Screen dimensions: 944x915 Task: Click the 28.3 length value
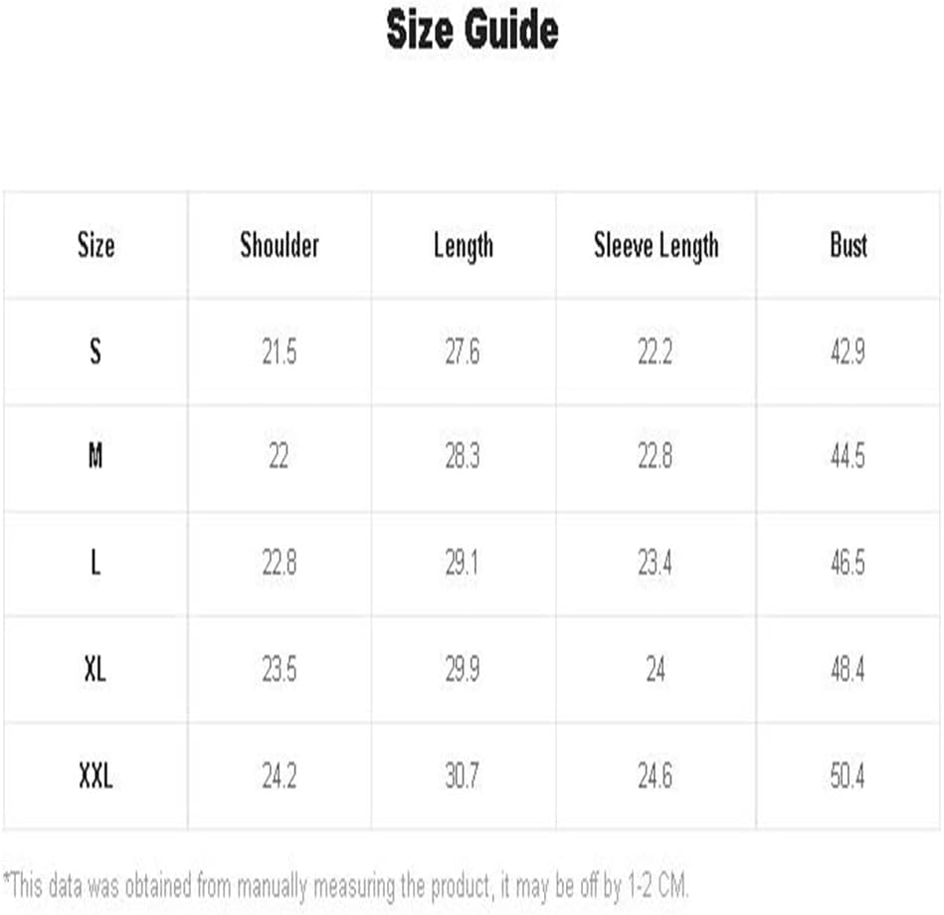point(463,456)
